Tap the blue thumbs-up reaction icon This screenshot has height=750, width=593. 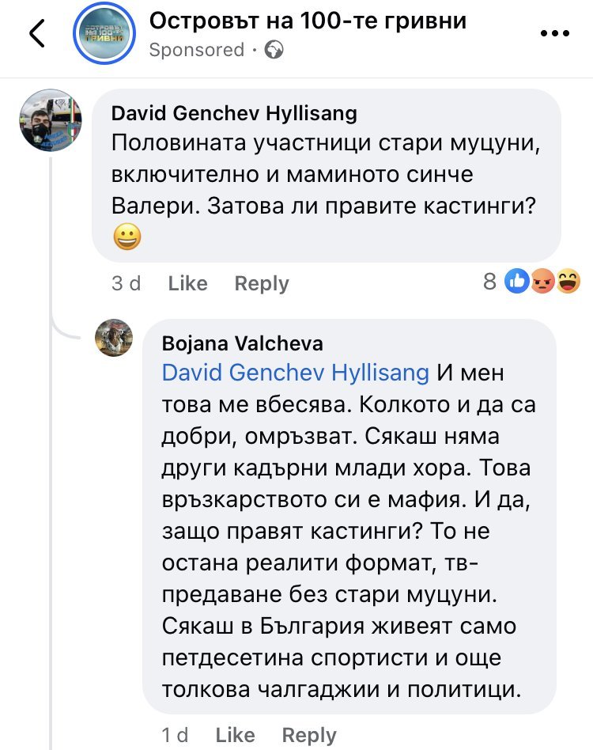[x=517, y=281]
